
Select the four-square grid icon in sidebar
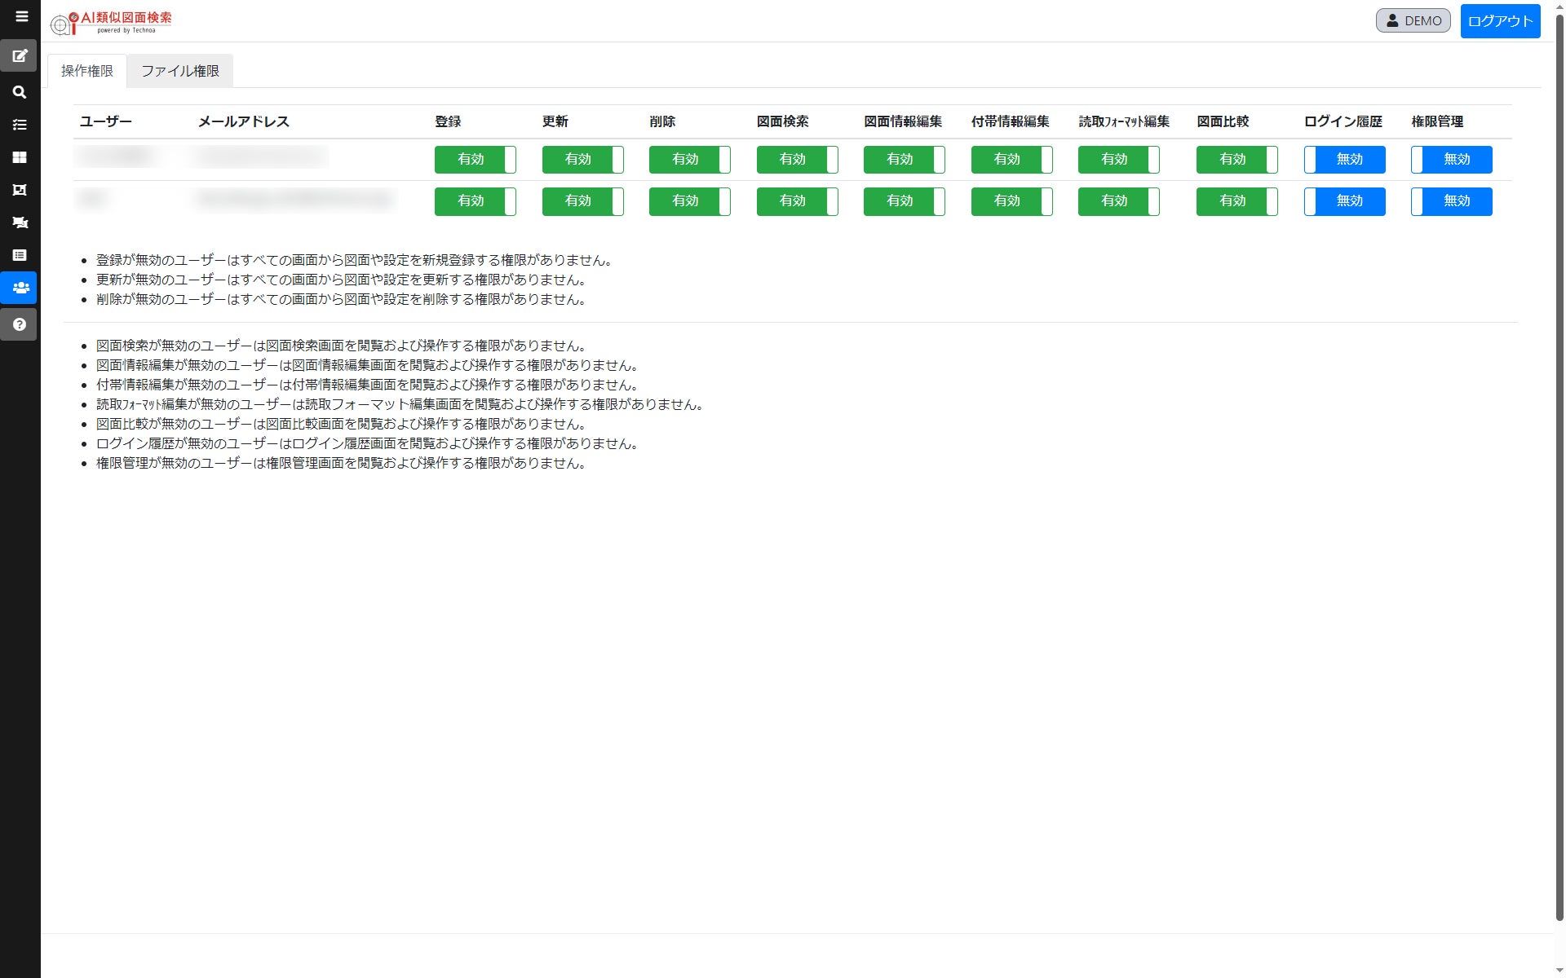(x=20, y=157)
